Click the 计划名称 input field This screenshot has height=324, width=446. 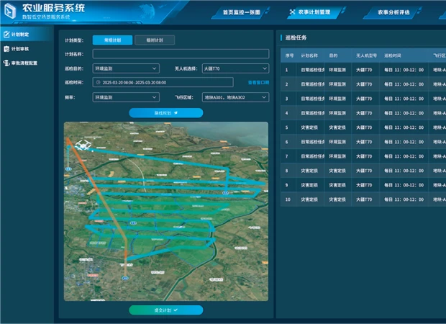tap(181, 54)
